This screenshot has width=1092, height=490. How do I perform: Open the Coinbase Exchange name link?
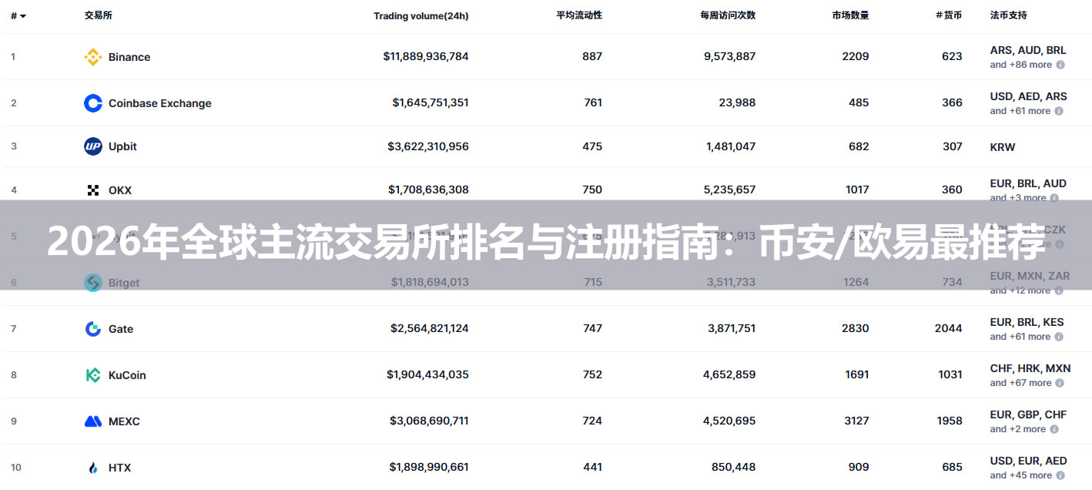point(160,103)
